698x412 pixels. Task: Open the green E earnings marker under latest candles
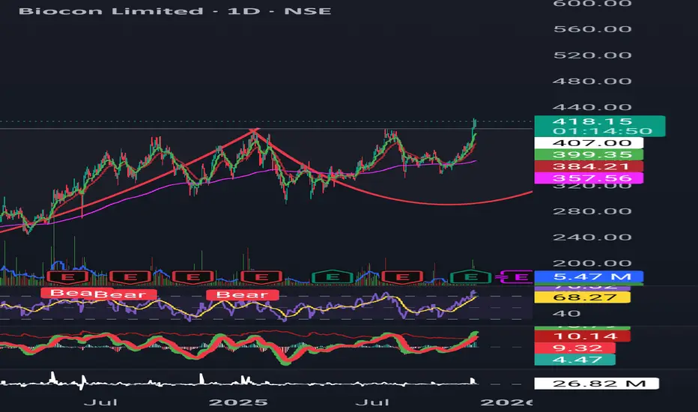click(x=471, y=277)
